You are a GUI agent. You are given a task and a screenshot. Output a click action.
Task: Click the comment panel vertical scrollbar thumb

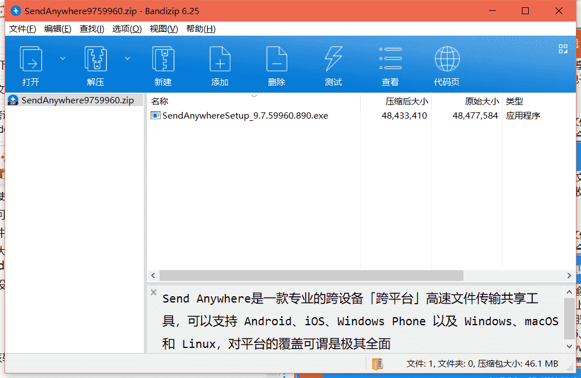tap(570, 318)
